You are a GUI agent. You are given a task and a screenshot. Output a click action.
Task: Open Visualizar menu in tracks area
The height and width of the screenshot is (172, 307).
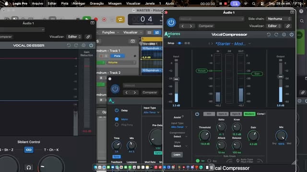[132, 32]
